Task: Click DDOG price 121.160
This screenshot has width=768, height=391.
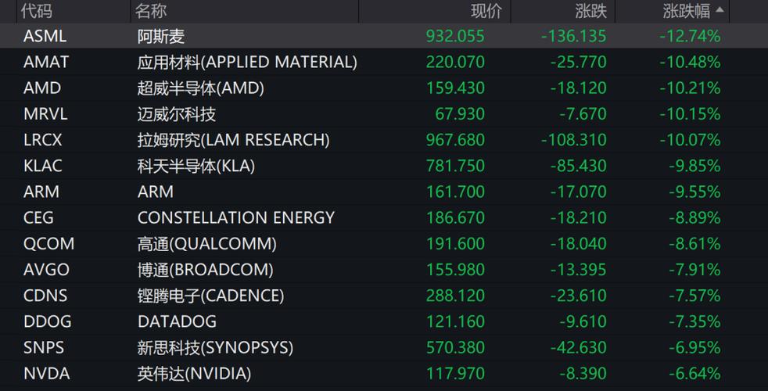Action: click(455, 321)
